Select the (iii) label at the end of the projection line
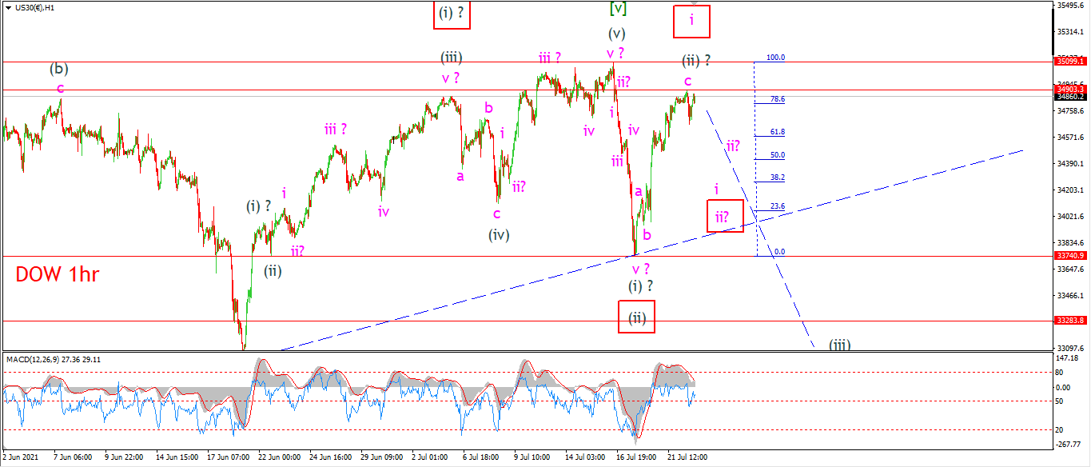1091x467 pixels. click(x=839, y=345)
